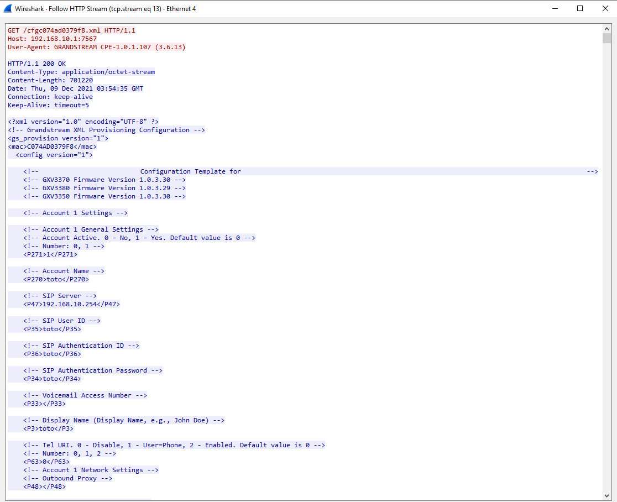The image size is (617, 502).
Task: Click the scrollbar down arrow
Action: [x=606, y=495]
